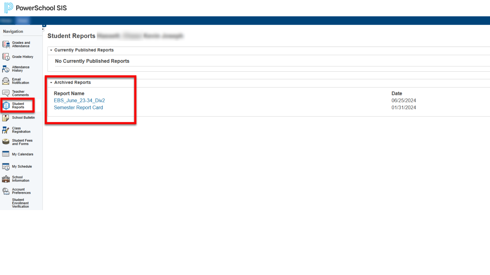Open Student Enrollment Verification link

click(x=20, y=203)
